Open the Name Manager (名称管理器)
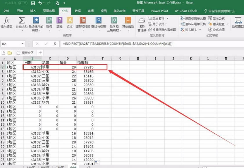Image resolution: width=244 pixels, height=168 pixels. [x=142, y=24]
